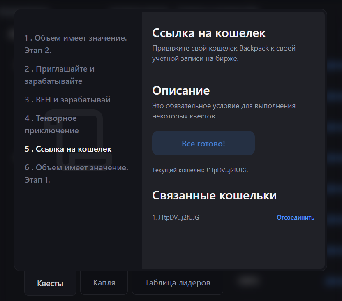
Task: Open the Капля tab
Action: 104,282
